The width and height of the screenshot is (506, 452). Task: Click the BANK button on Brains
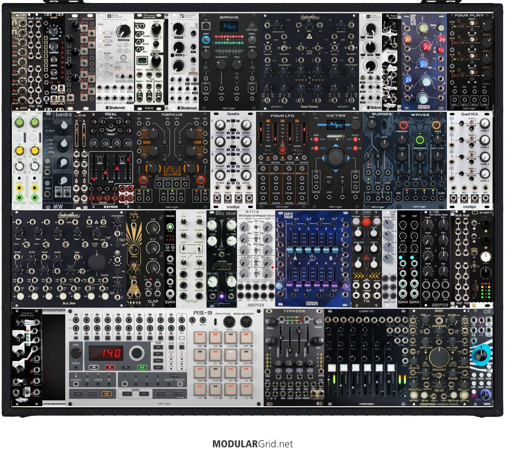coord(206,40)
